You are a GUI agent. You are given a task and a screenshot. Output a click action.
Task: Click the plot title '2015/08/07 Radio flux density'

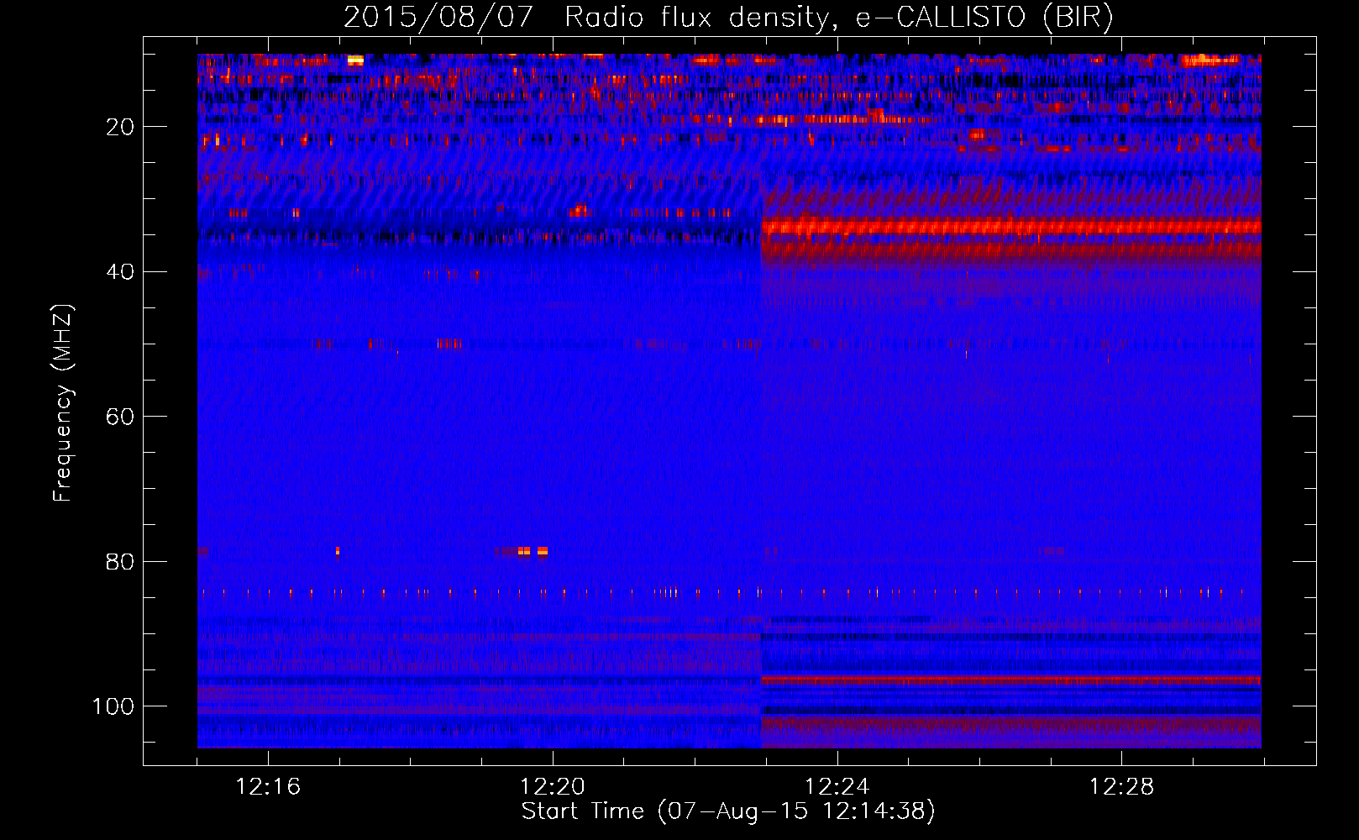(728, 17)
